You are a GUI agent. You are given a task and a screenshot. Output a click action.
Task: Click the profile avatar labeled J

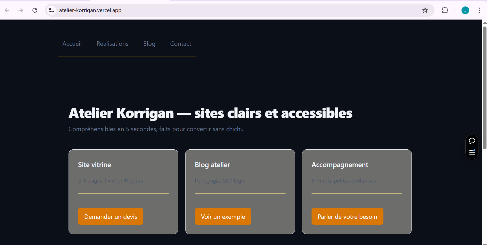[465, 10]
